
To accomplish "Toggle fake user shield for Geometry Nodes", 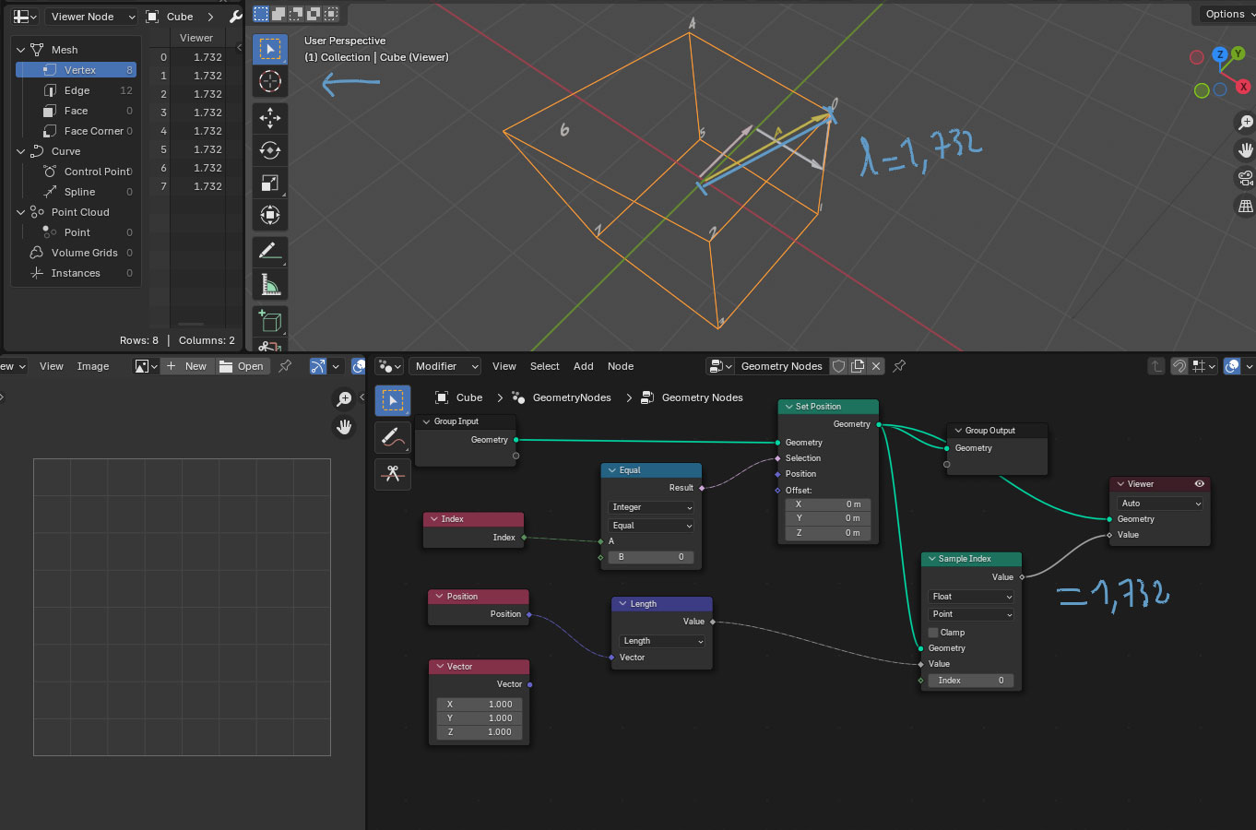I will tap(838, 366).
